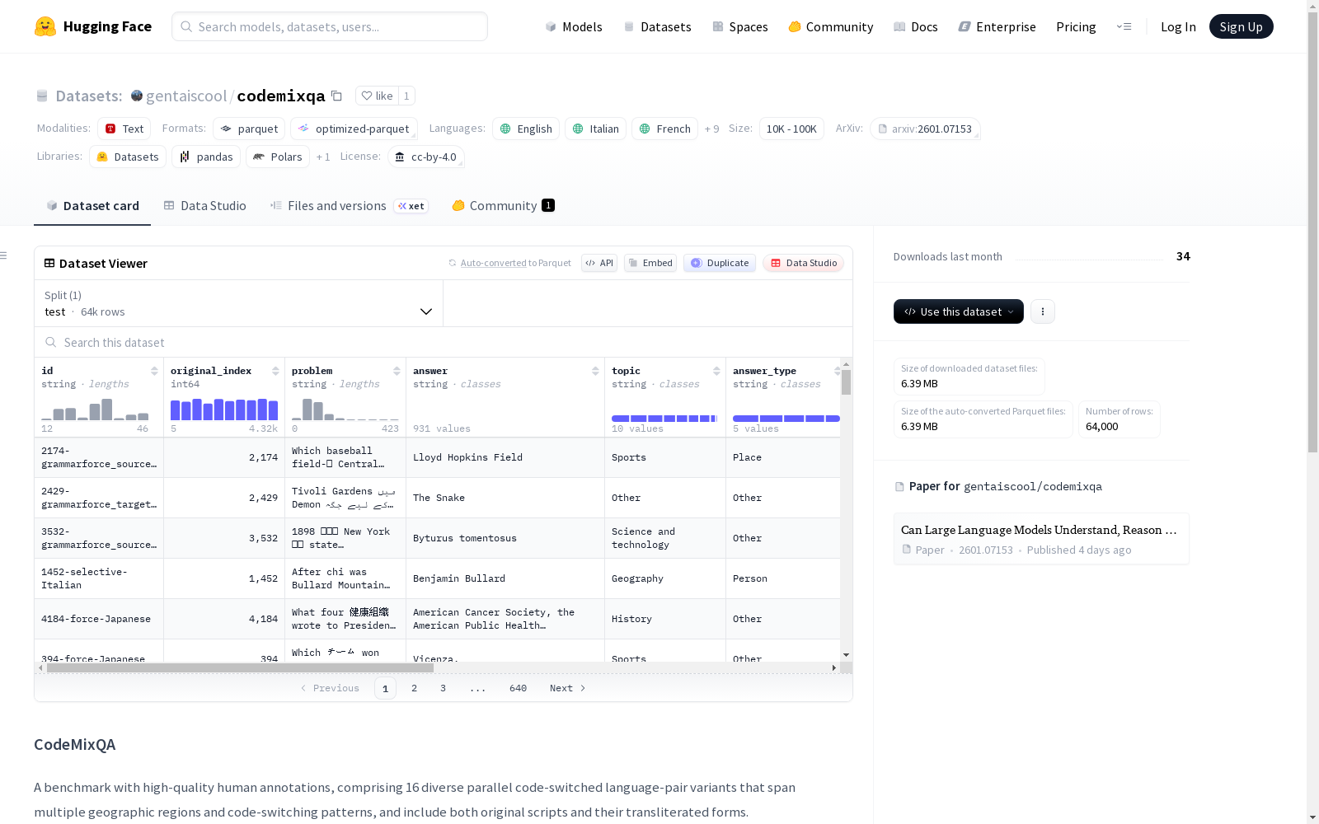Sort the problem column
This screenshot has width=1319, height=824.
(397, 371)
